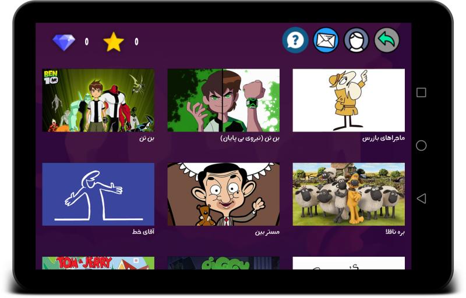Tap the Android recent apps square button
Viewport: 466px width, 298px height.
421,93
